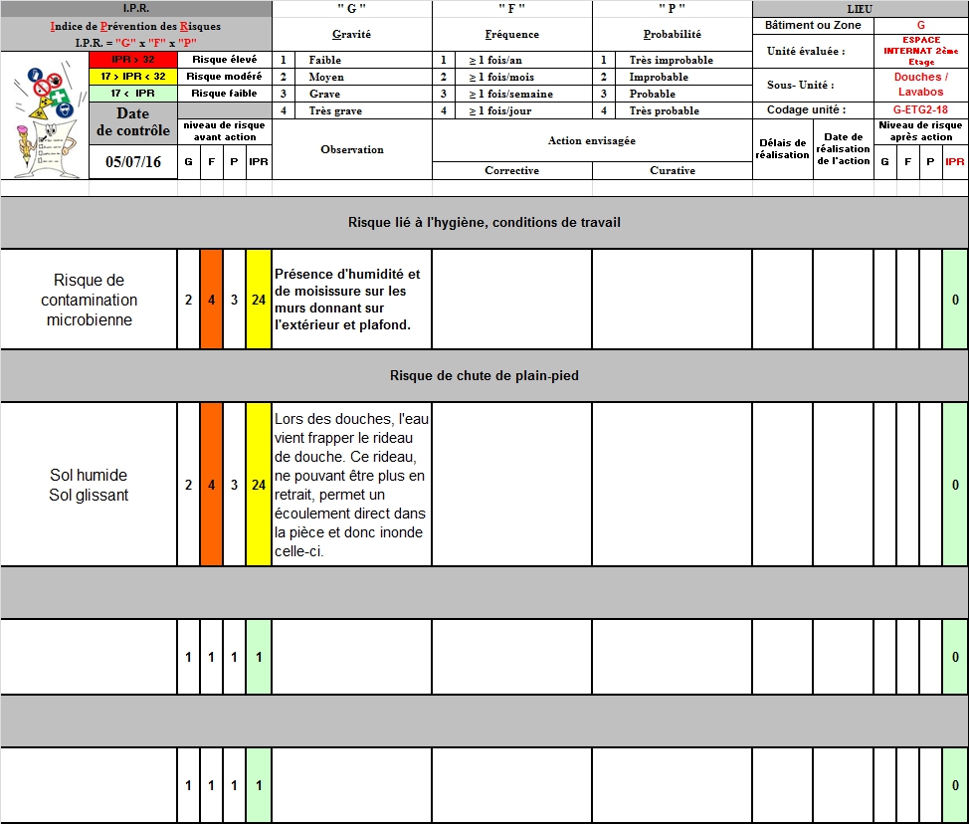This screenshot has width=969, height=824.
Task: Click the green "17 < IPR" legend cell
Action: pos(132,94)
